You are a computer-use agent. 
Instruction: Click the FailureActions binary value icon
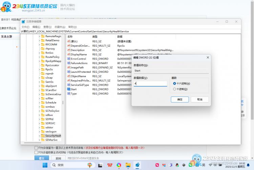(68, 63)
